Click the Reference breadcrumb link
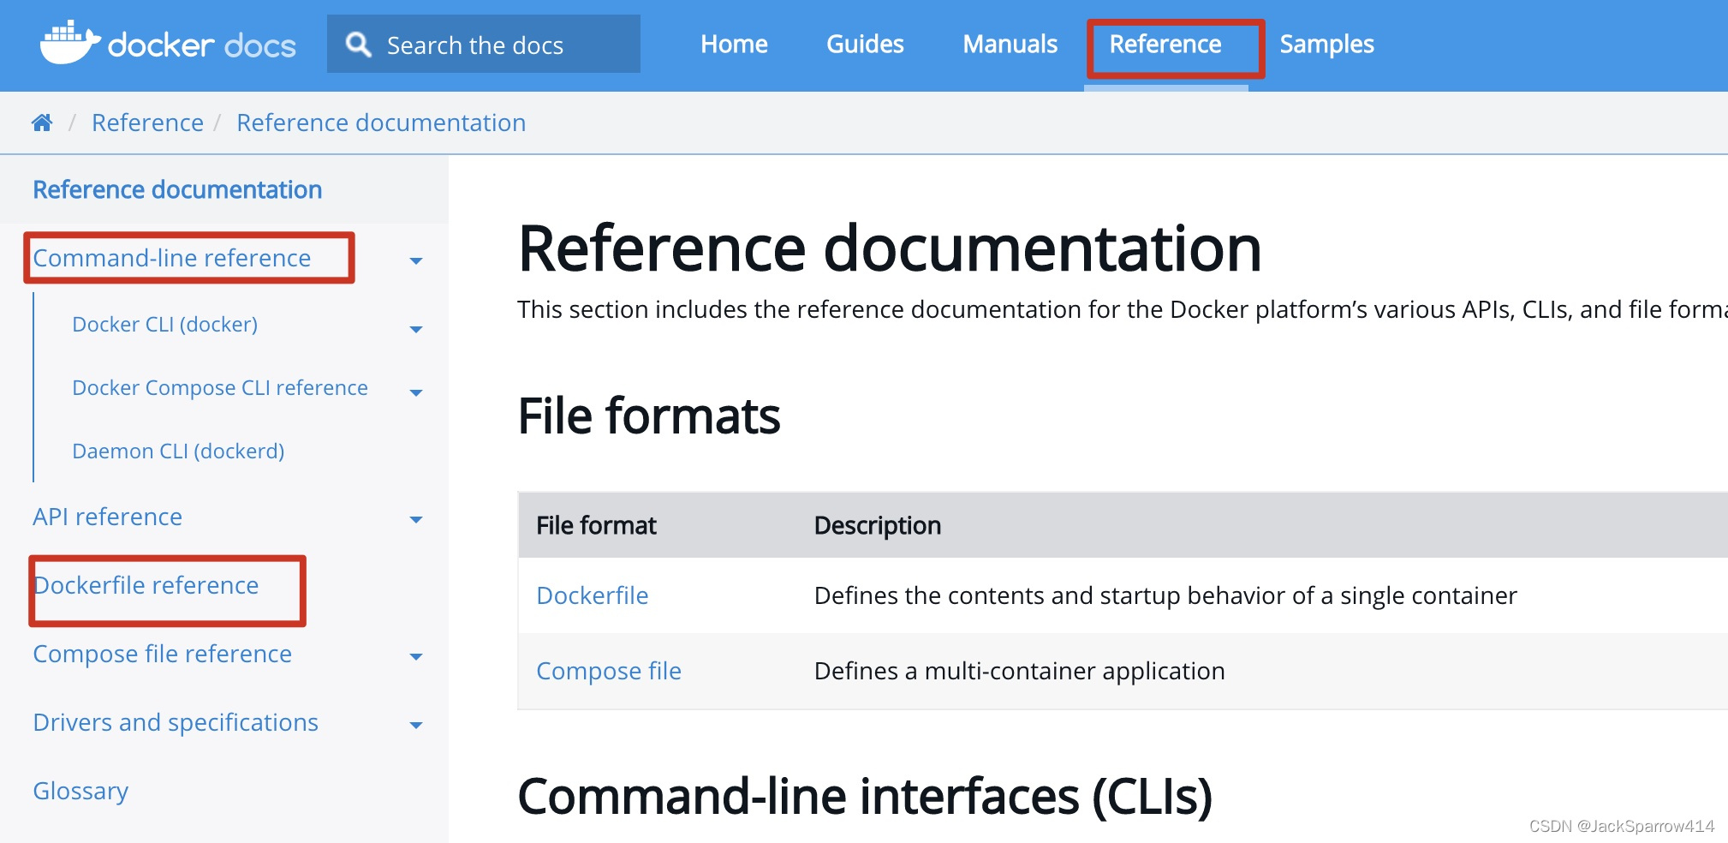1728x843 pixels. pos(147,123)
